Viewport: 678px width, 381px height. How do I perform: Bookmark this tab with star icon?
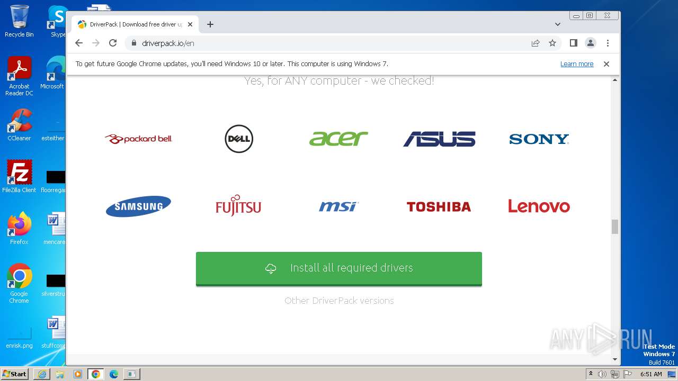click(x=552, y=43)
